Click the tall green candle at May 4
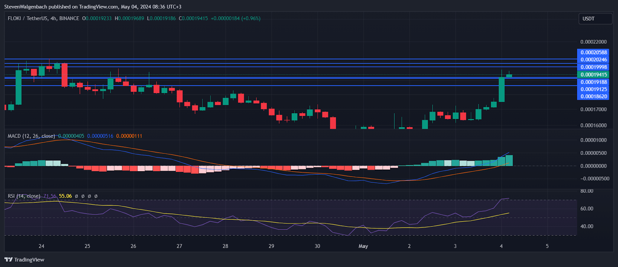This screenshot has width=618, height=267. [x=501, y=89]
